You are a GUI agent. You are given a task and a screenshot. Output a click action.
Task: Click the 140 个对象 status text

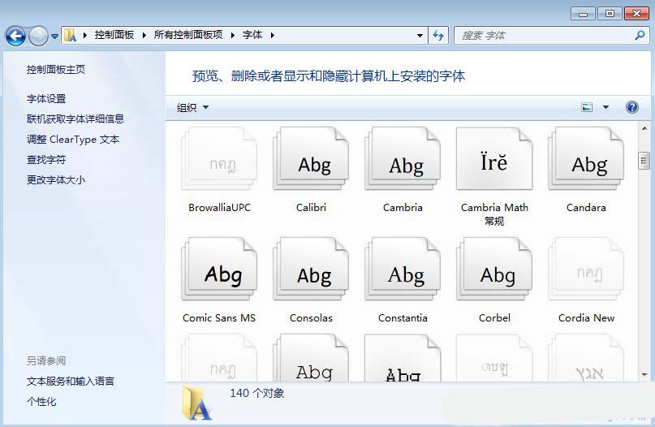[257, 393]
